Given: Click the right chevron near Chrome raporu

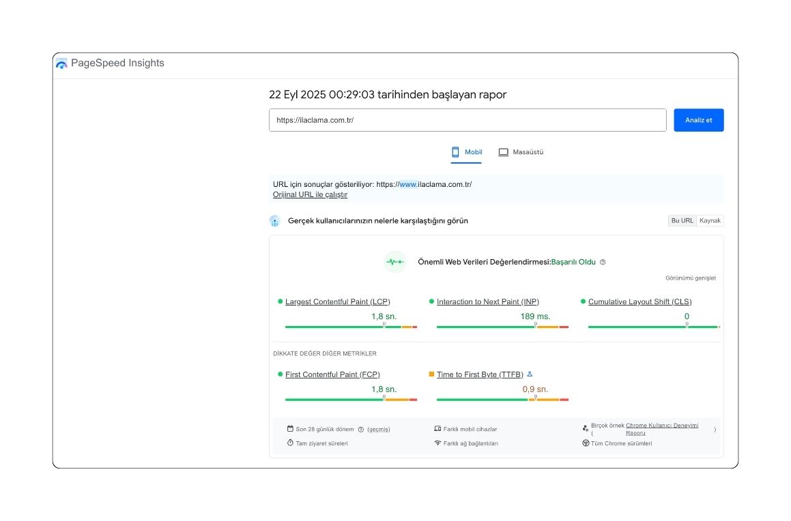Looking at the screenshot, I should click(715, 430).
